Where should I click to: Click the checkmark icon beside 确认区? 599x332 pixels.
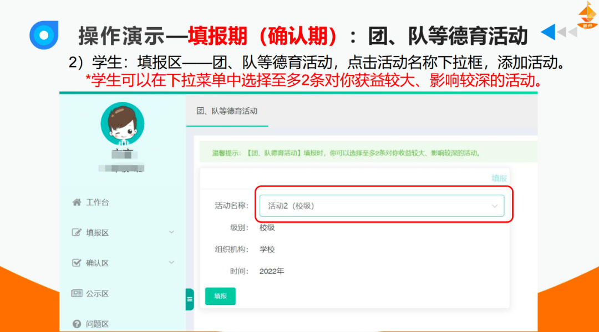point(77,263)
